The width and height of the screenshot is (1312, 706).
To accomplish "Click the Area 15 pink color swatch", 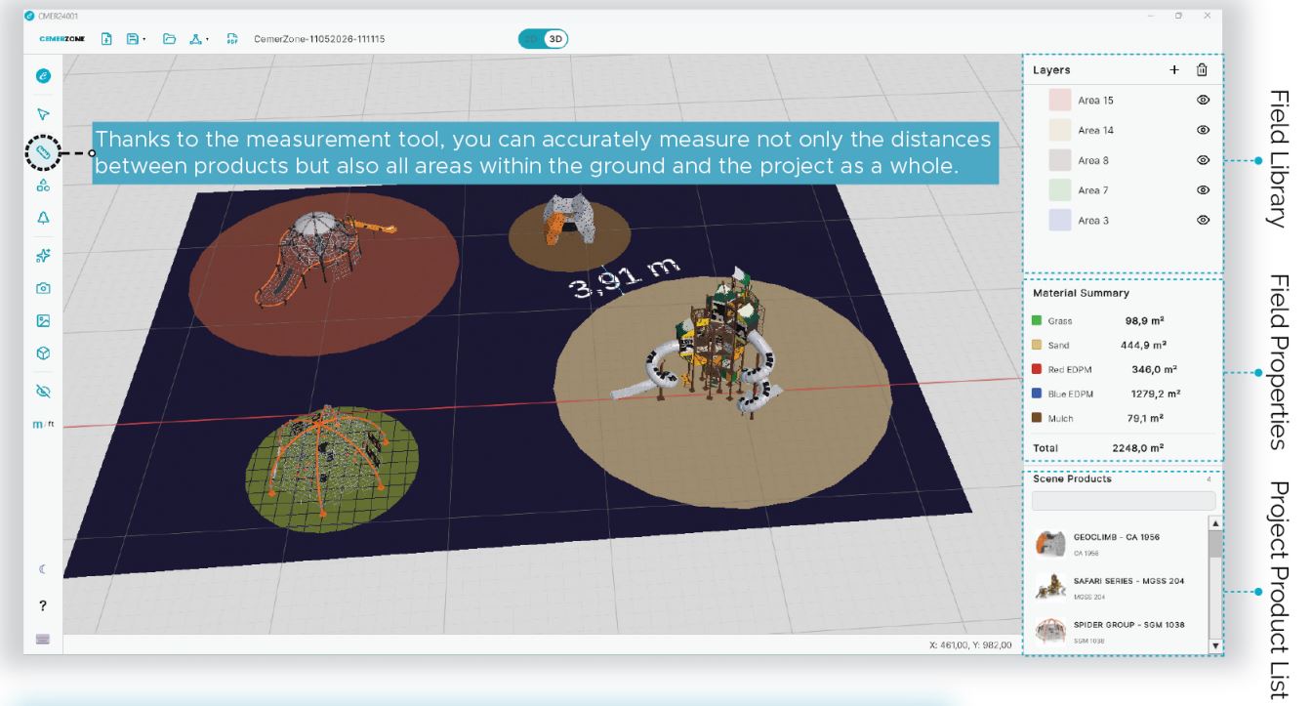I will point(1060,100).
